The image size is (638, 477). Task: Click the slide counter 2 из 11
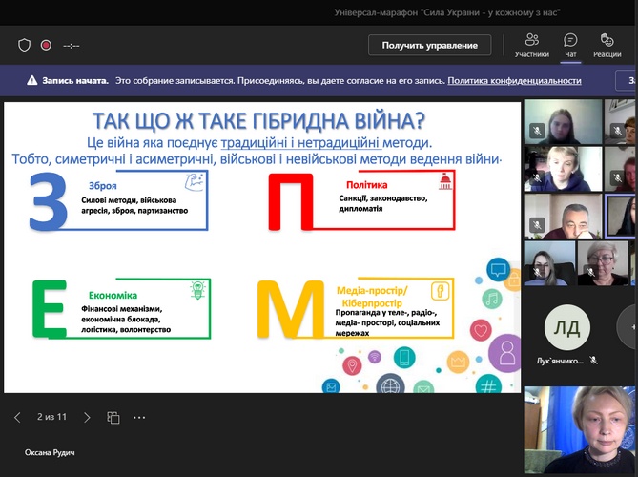coord(51,417)
